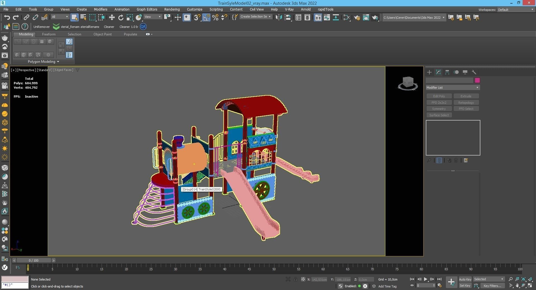Toggle 3D Snaps
The image size is (536, 290).
197,17
